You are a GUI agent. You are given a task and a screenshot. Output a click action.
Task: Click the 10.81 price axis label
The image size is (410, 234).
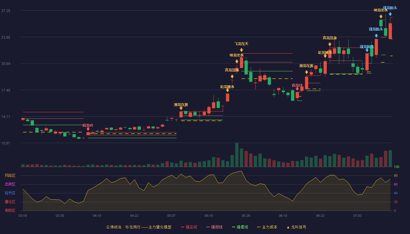point(6,143)
